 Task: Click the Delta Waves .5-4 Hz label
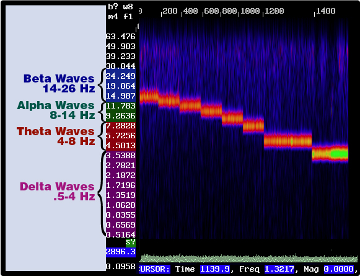click(x=58, y=192)
